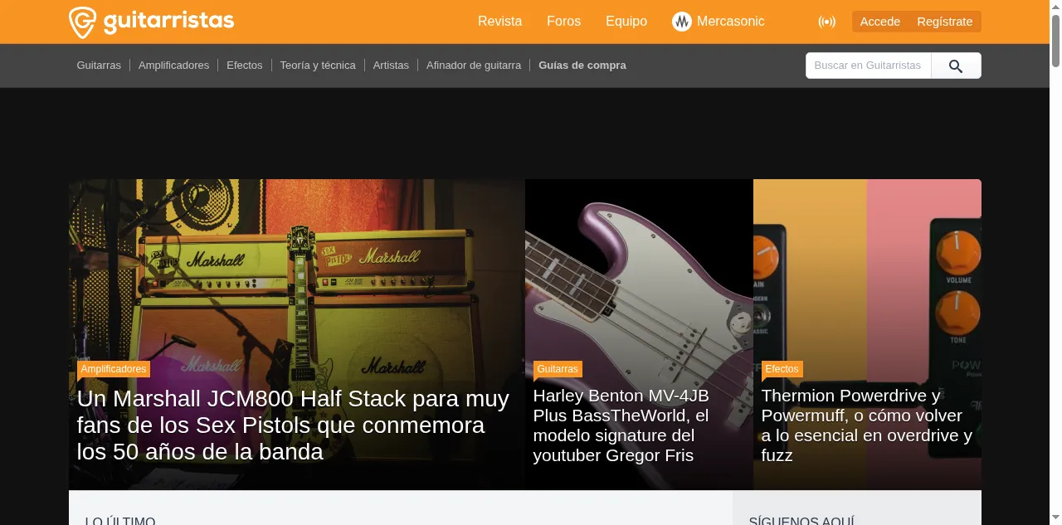Viewport: 1062px width, 525px height.
Task: Open the Equipo menu
Action: 626,22
